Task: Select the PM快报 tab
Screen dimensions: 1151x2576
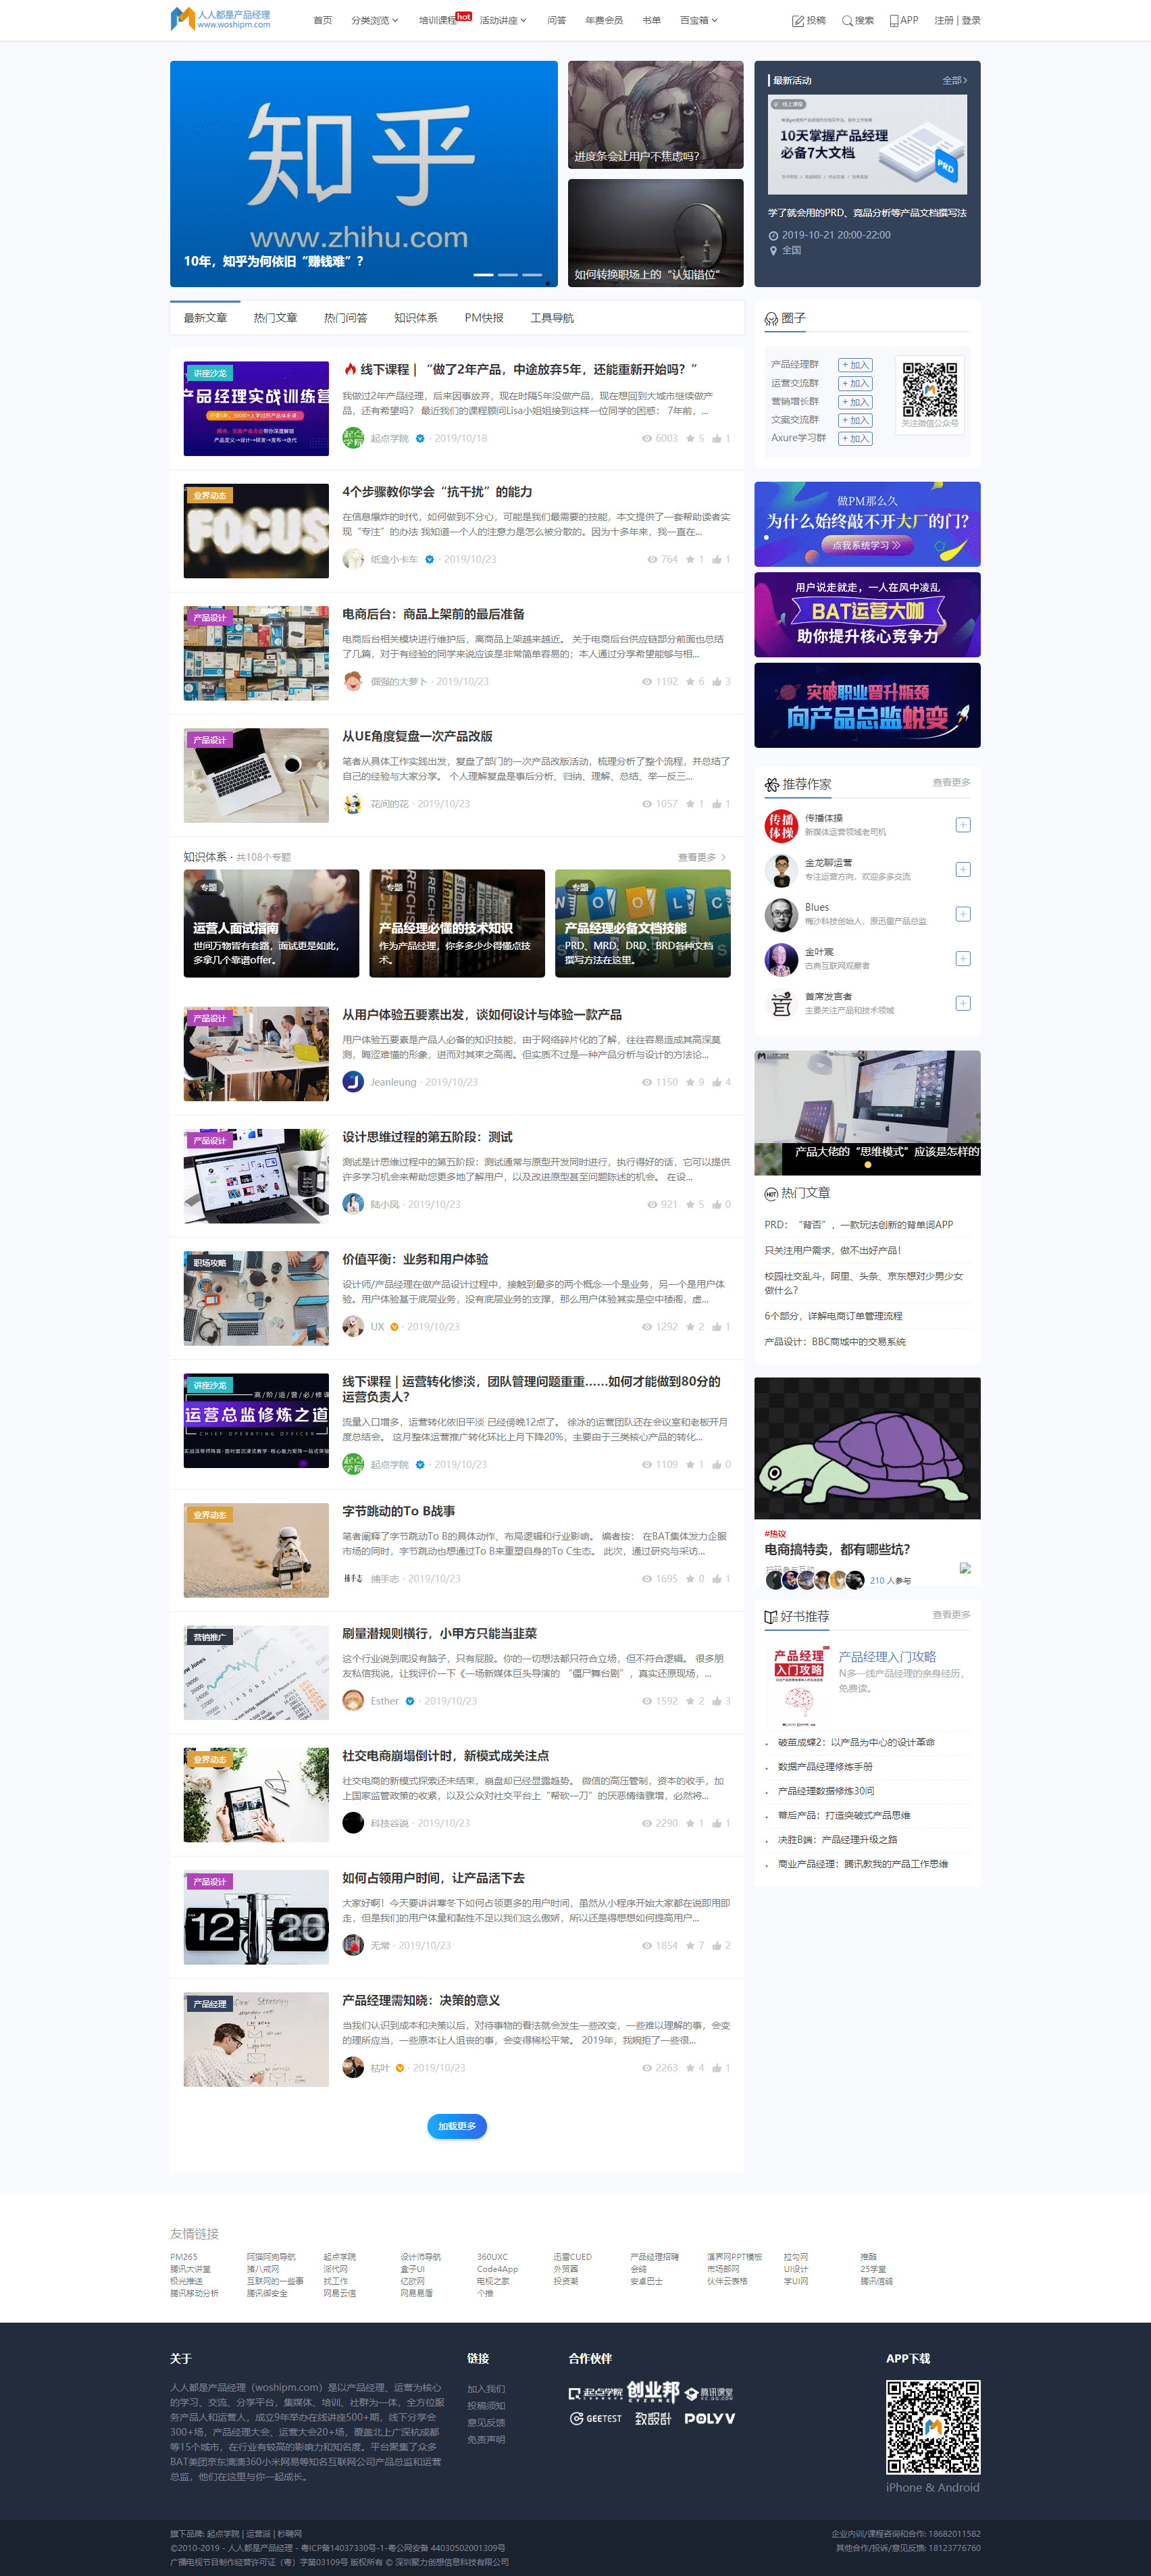Action: coord(484,318)
